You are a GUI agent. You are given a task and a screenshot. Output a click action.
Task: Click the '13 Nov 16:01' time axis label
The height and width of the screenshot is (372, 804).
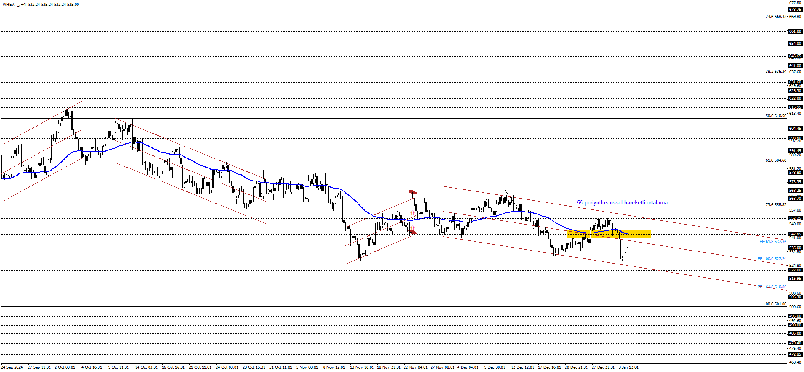point(362,367)
